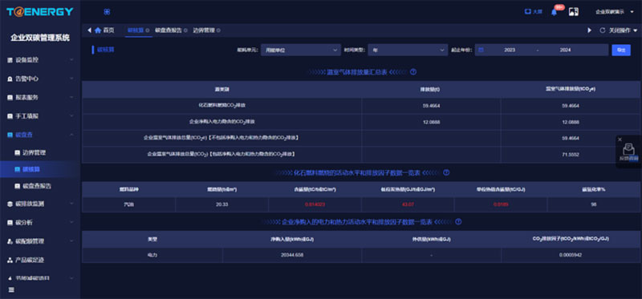
Task: Click the notification bell icon
Action: tap(554, 12)
